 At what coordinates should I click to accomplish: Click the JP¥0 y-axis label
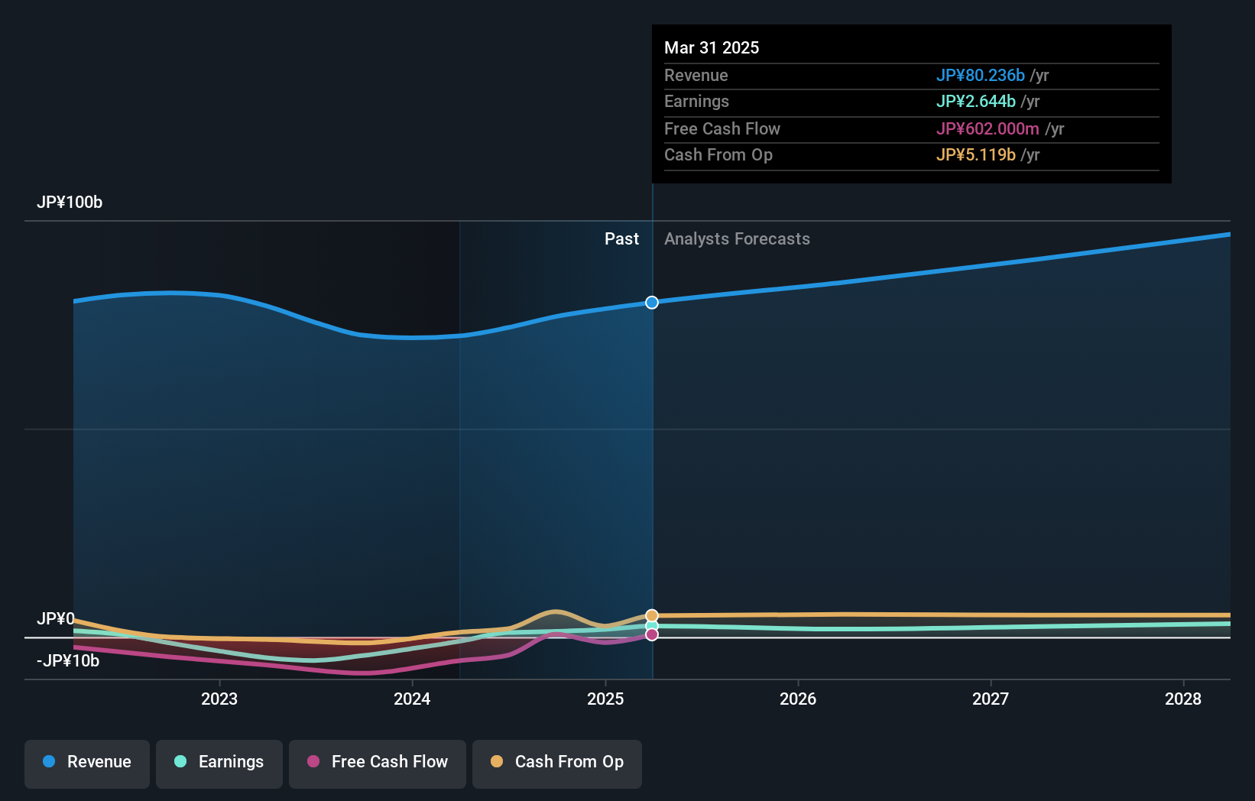(56, 619)
